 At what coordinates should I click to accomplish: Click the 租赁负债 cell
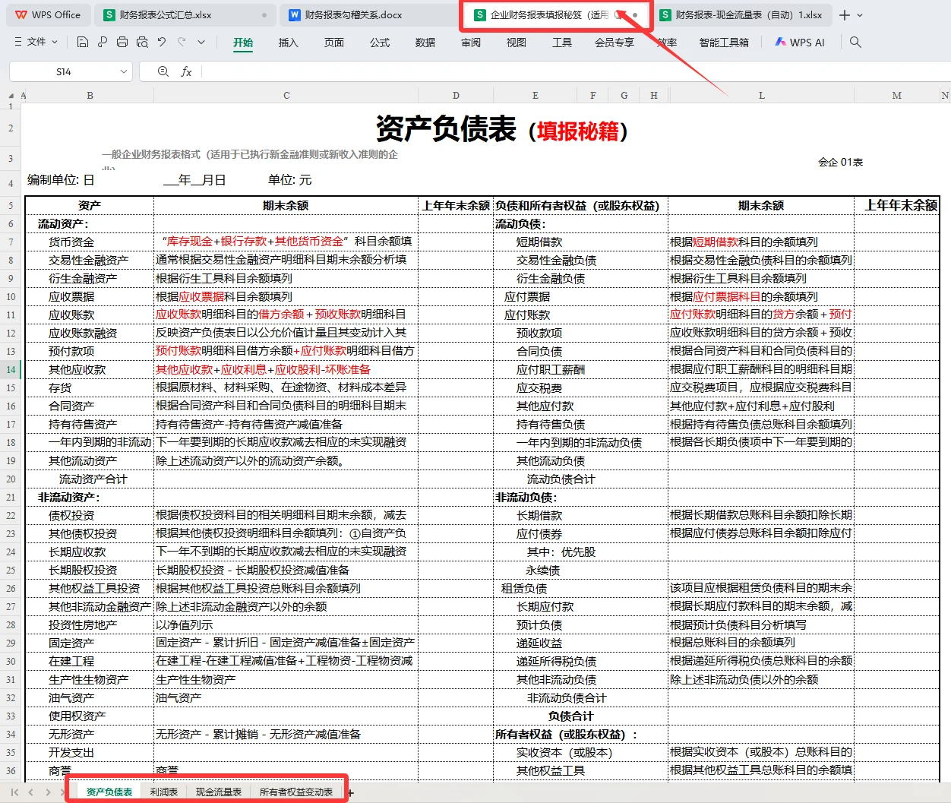580,588
